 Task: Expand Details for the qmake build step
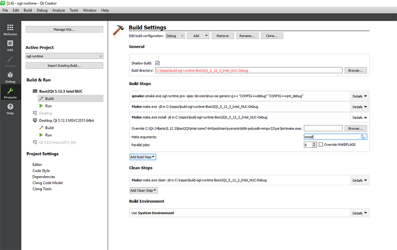point(360,96)
